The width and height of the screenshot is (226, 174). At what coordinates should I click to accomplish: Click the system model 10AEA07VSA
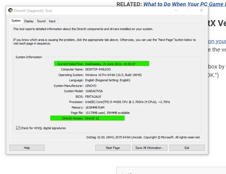pyautogui.click(x=94, y=91)
